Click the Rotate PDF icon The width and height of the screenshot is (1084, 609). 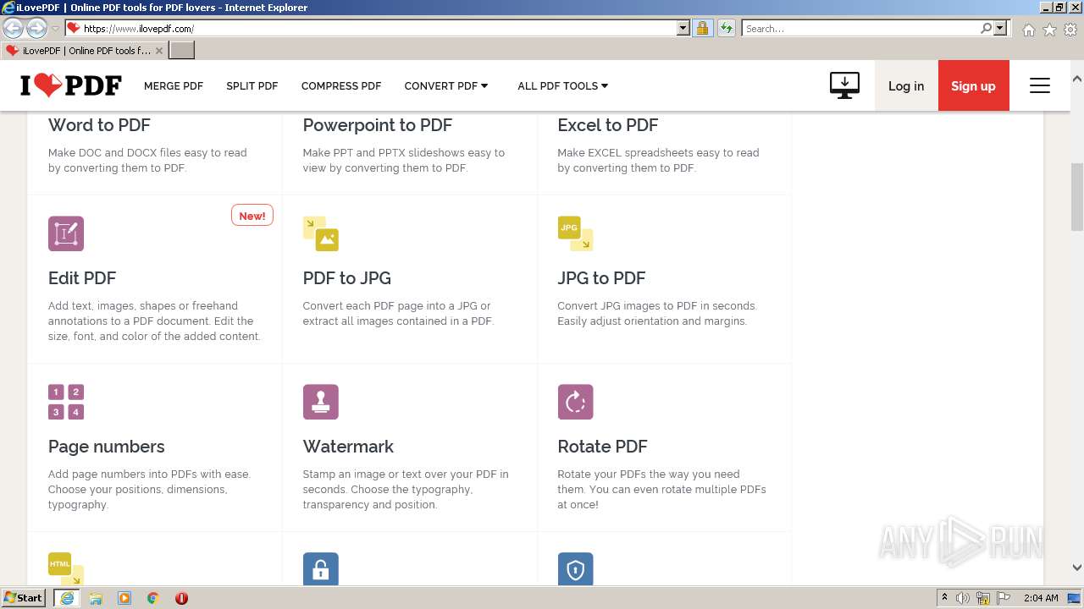575,402
